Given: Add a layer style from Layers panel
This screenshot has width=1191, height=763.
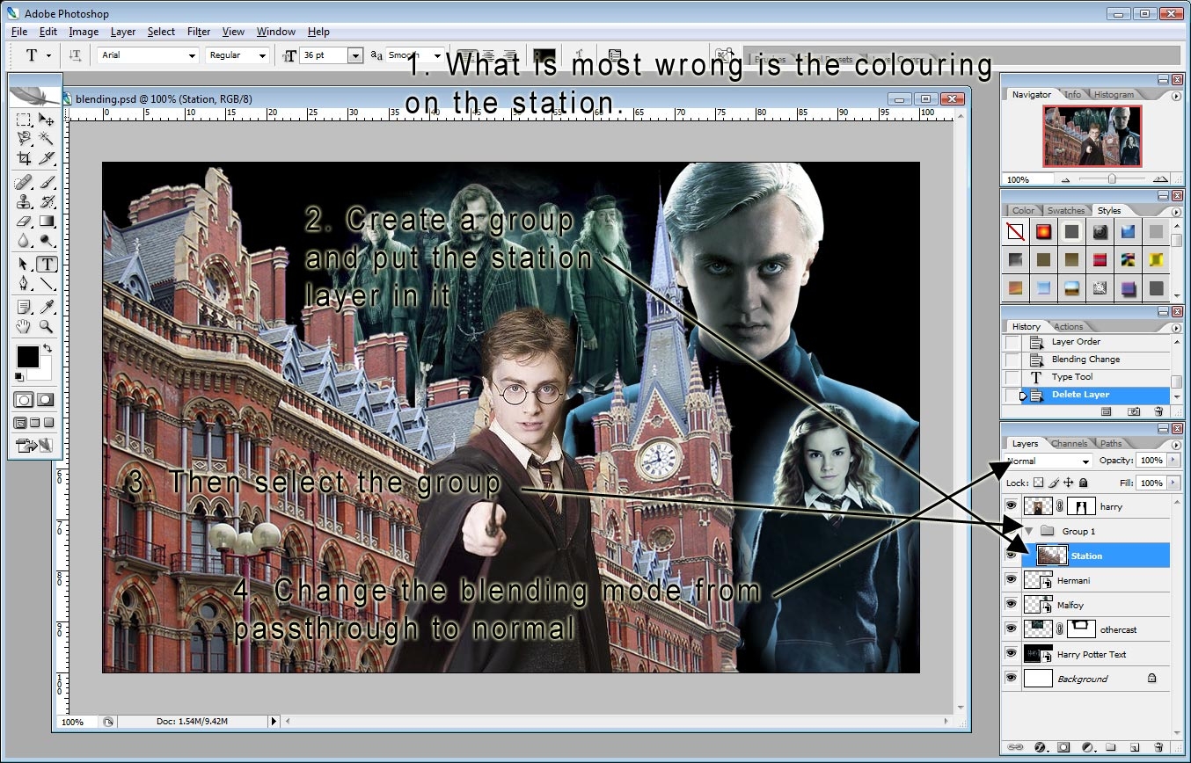Looking at the screenshot, I should (1040, 746).
